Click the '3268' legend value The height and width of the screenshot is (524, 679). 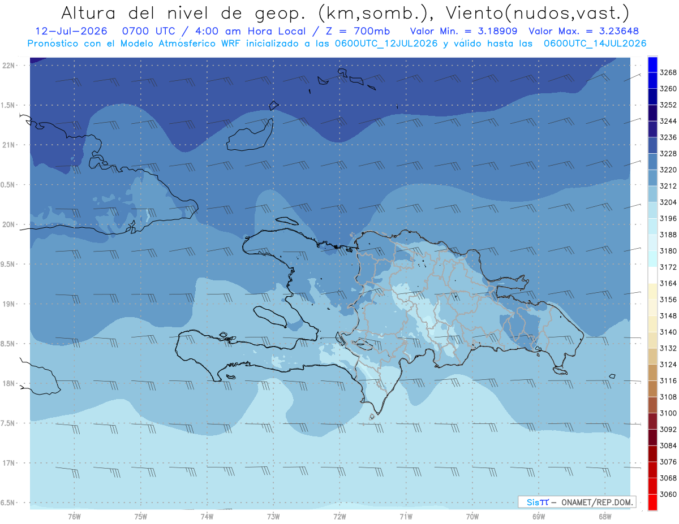668,72
